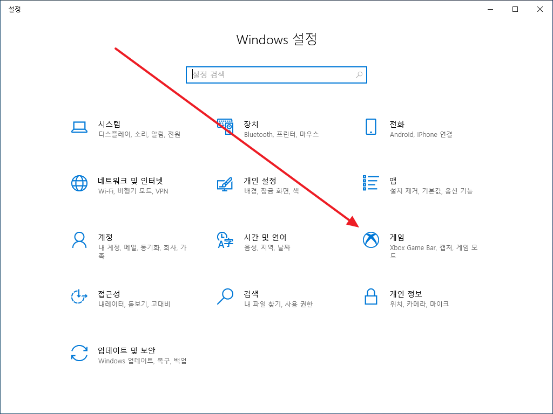Click the 계정 heading

pos(105,237)
